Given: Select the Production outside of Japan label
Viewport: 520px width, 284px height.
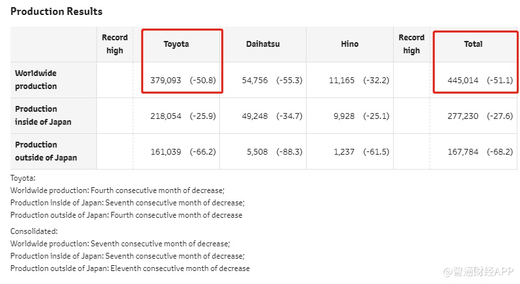Looking at the screenshot, I should pyautogui.click(x=46, y=151).
